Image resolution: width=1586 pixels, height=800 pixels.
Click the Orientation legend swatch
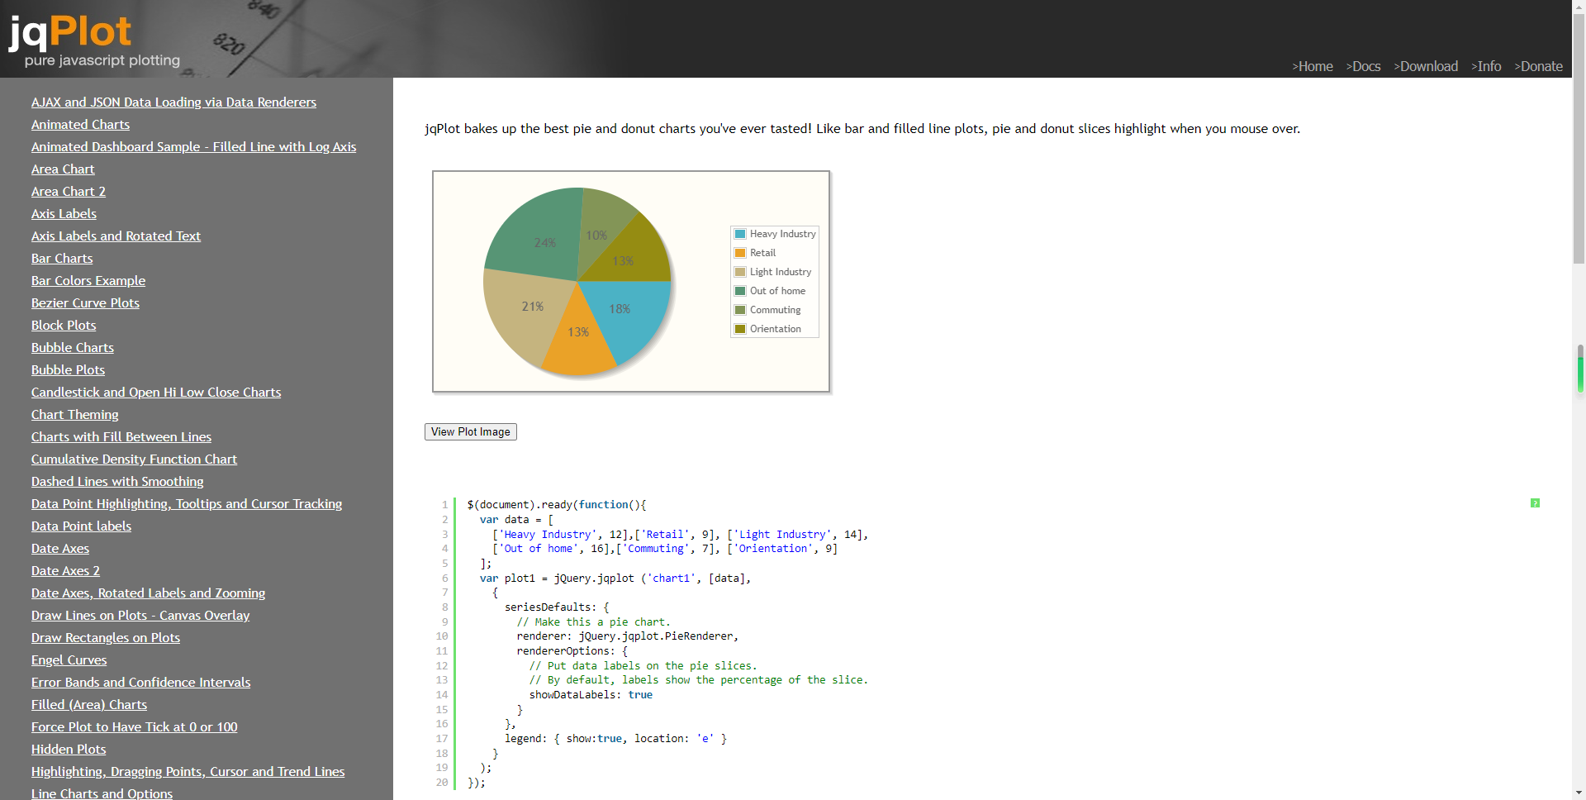(x=740, y=329)
